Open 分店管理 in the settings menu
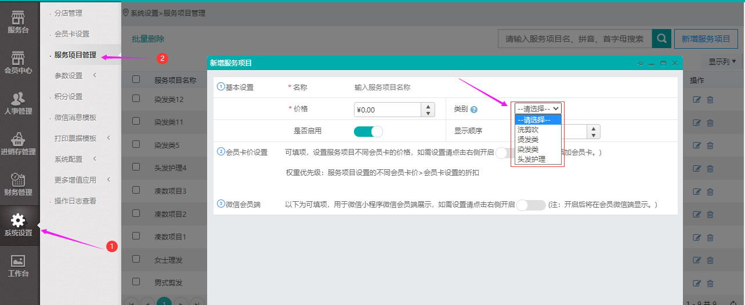Viewport: 745px width, 305px height. click(68, 13)
